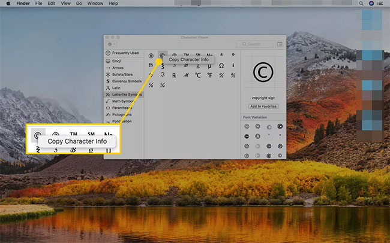Open the Window menu
This screenshot has height=243, width=390.
[x=95, y=3]
